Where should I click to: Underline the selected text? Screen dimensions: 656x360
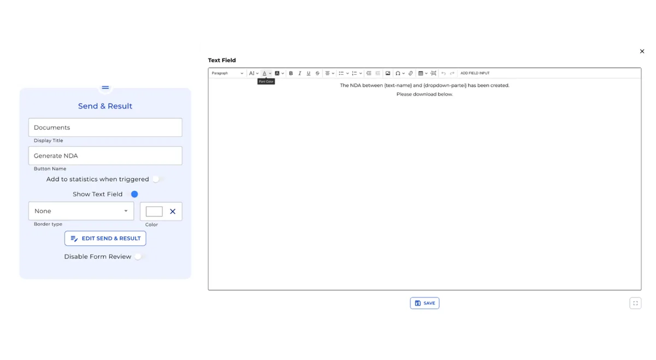pos(308,73)
